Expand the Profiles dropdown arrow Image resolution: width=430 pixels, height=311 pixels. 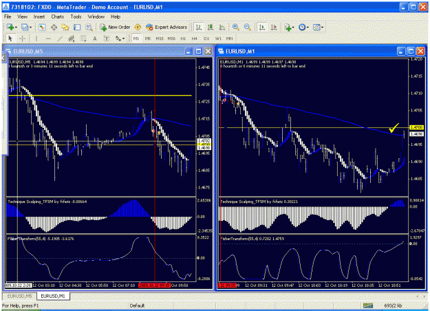point(30,28)
